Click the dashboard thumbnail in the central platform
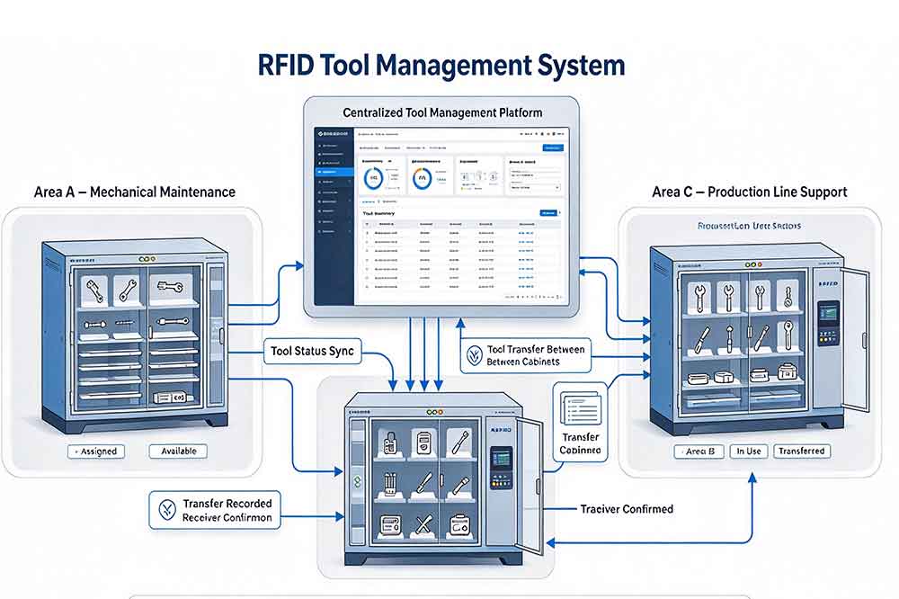Screen dimensions: 899x599 pos(441,216)
